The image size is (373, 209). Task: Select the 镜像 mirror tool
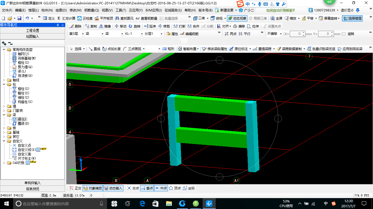[x=105, y=26]
